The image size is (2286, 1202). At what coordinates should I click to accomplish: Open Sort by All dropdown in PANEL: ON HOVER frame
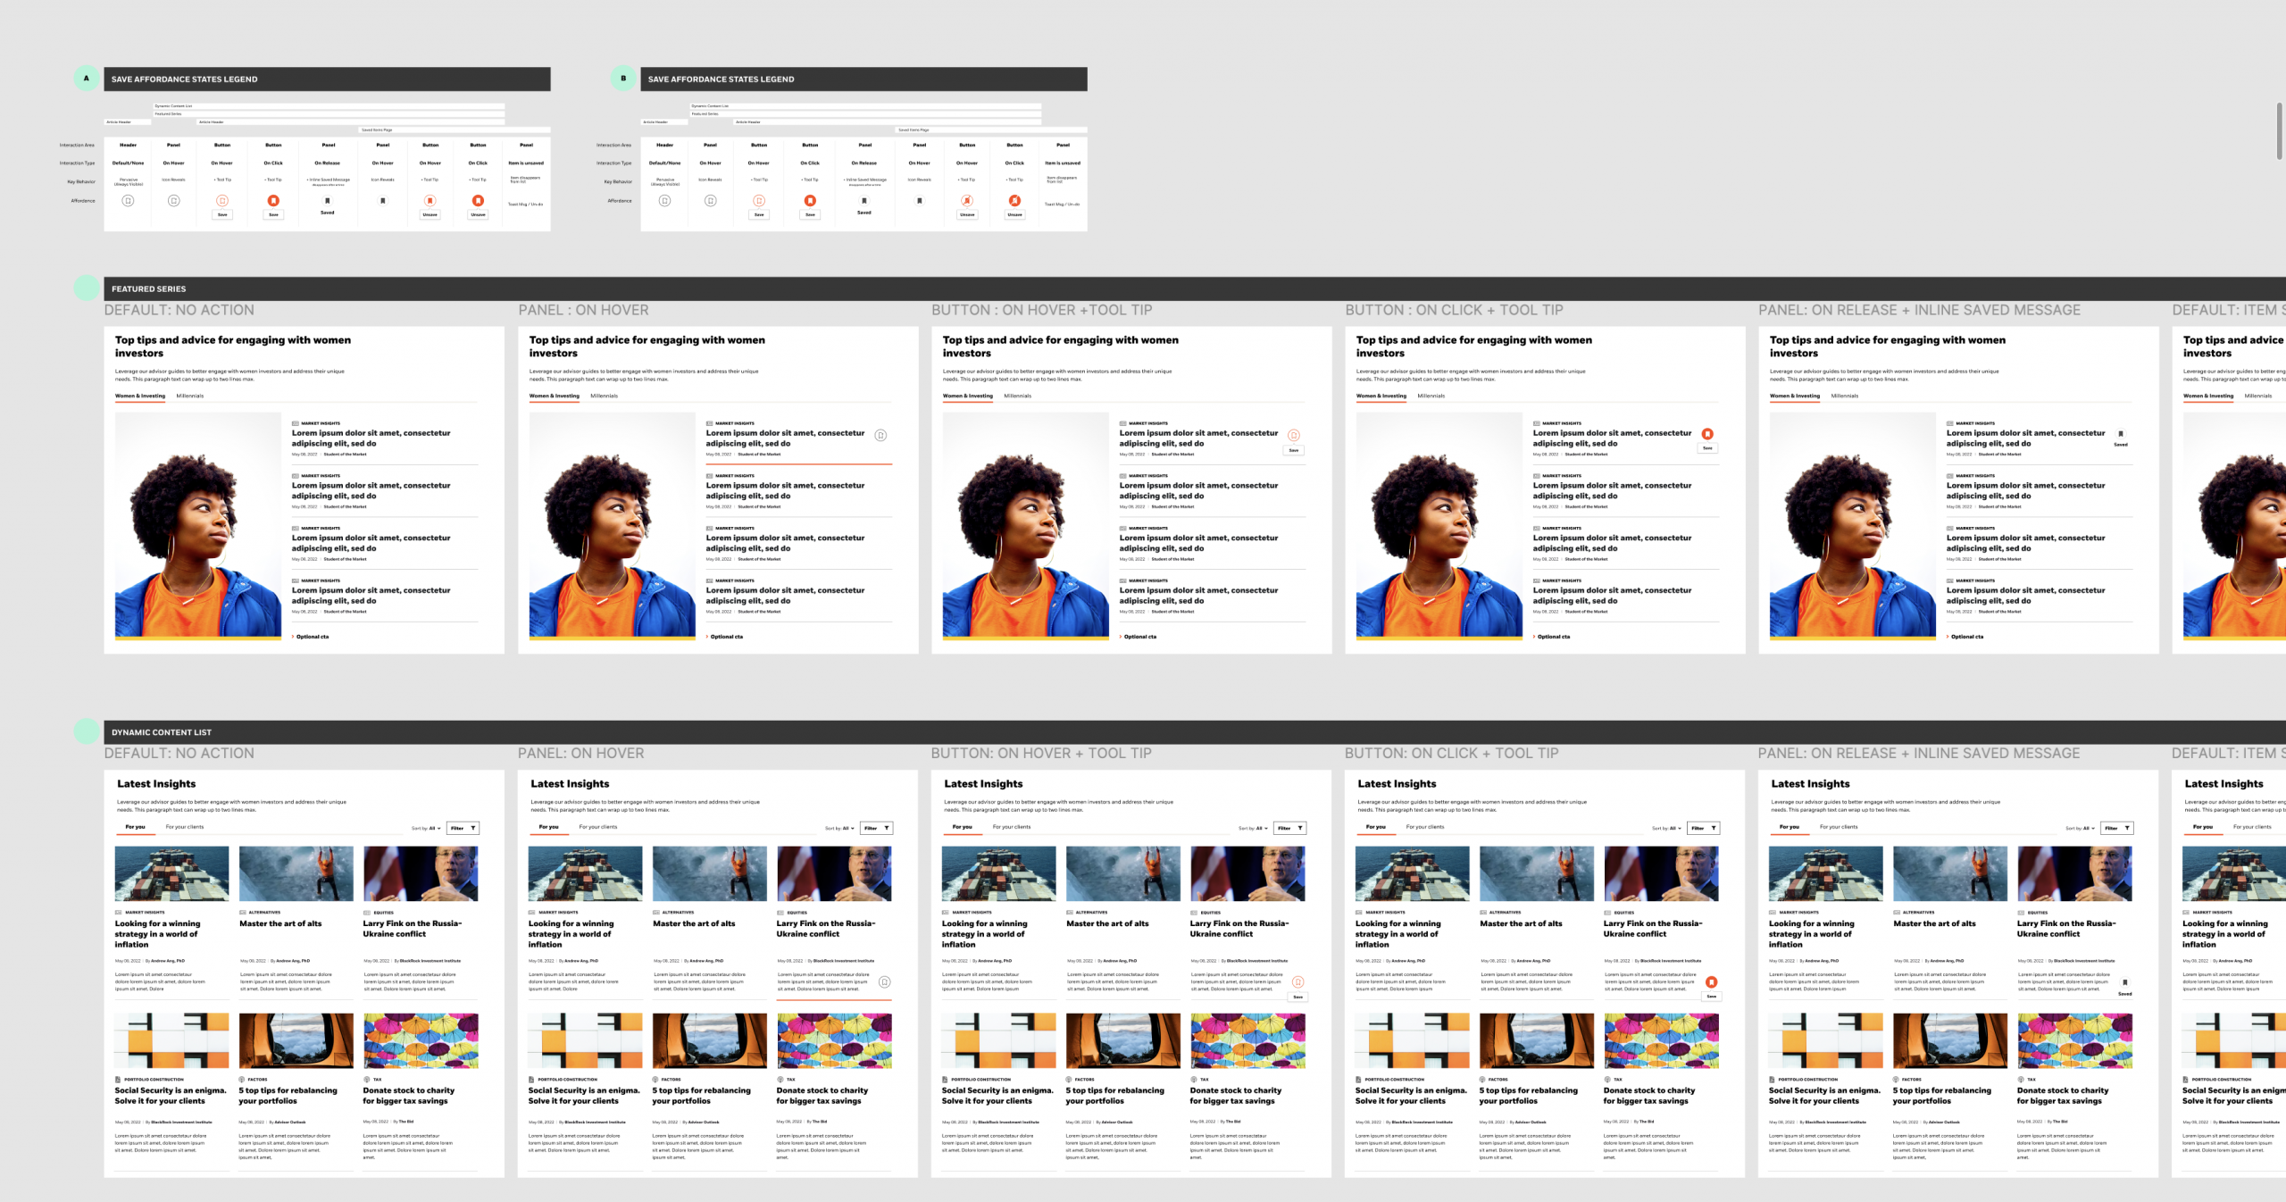tap(840, 829)
